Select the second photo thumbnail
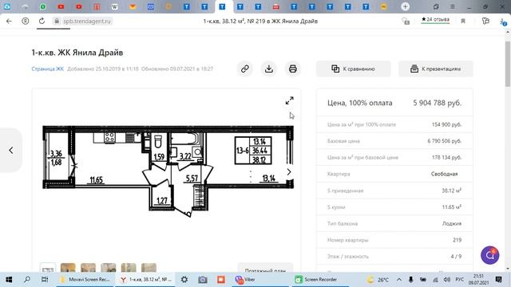 pos(89,268)
